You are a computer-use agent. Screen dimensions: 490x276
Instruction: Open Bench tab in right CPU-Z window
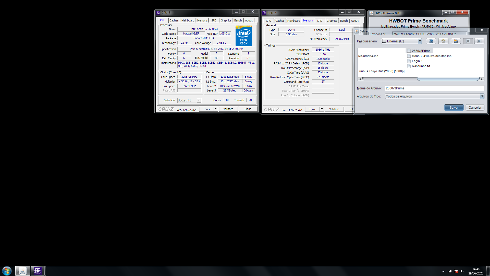tap(344, 21)
